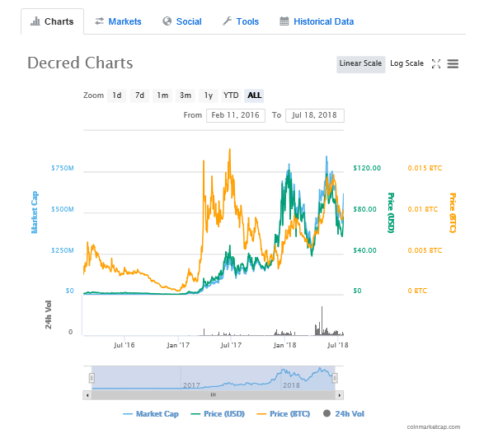Open the Historical Data tab

tap(317, 21)
